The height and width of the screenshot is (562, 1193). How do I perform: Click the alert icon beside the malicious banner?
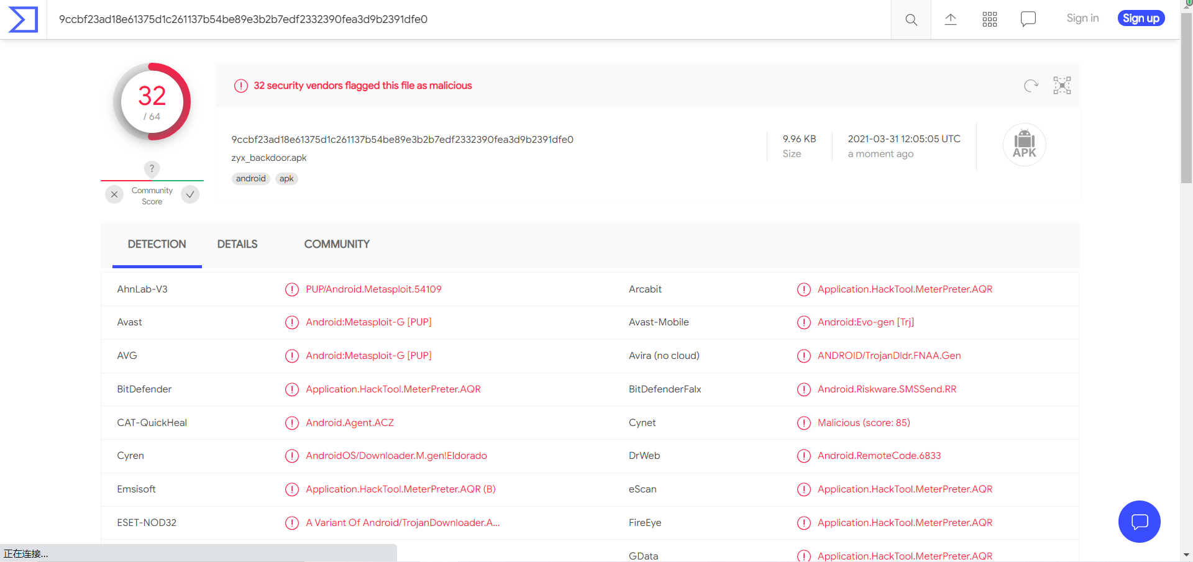pyautogui.click(x=241, y=86)
